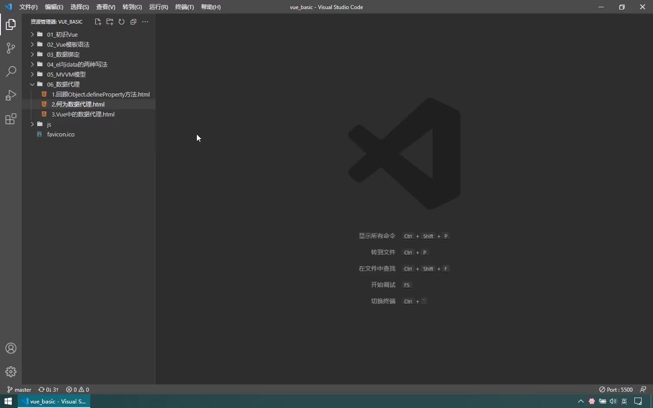This screenshot has height=408, width=653.
Task: Click the battery icon in system tray
Action: point(602,401)
